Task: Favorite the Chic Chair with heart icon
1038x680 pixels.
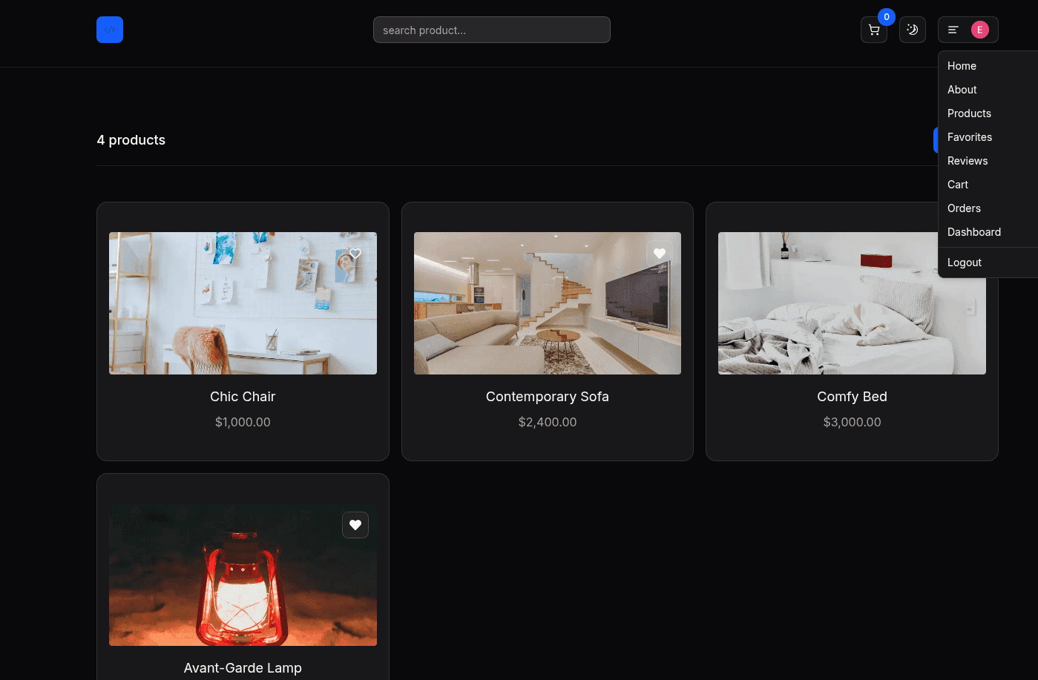Action: click(x=355, y=254)
